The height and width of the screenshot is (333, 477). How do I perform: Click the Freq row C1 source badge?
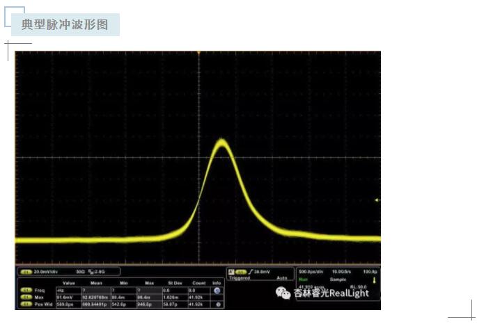(26, 290)
